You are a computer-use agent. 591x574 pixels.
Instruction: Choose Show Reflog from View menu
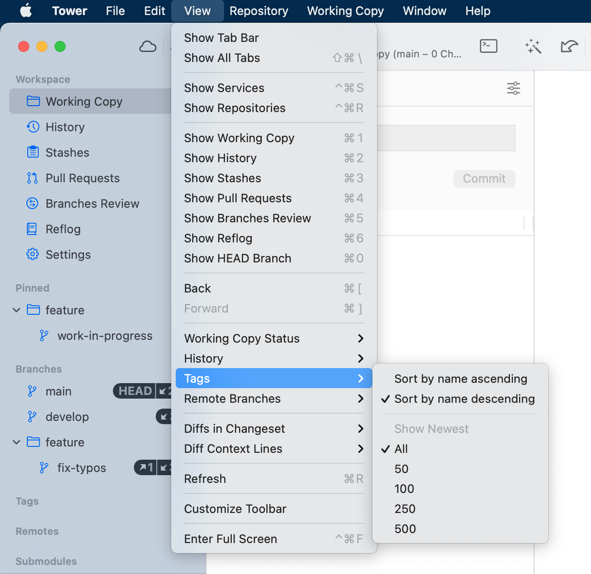[x=218, y=239]
